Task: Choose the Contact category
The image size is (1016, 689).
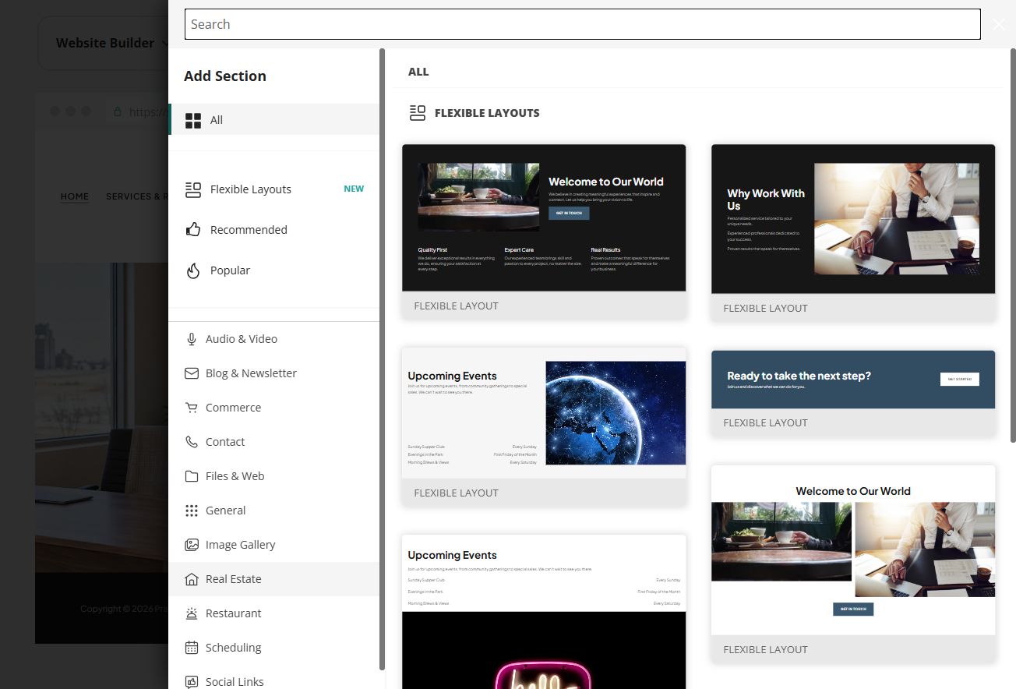Action: pos(274,442)
